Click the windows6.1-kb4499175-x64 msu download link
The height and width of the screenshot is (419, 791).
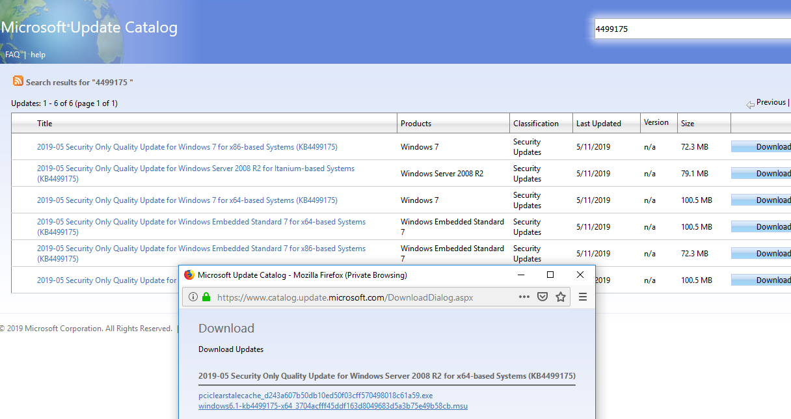(333, 406)
